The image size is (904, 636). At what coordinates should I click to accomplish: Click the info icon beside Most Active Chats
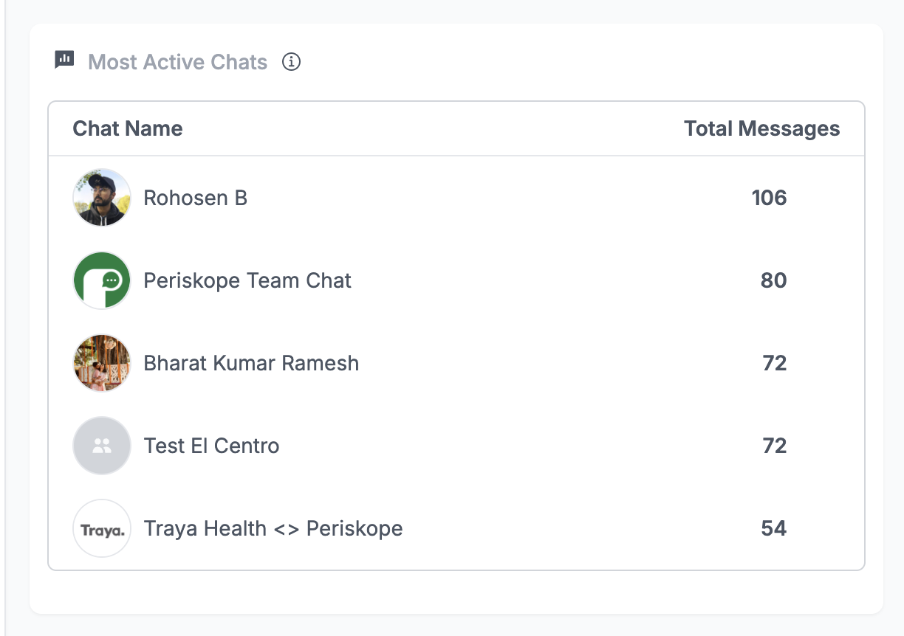click(x=292, y=62)
